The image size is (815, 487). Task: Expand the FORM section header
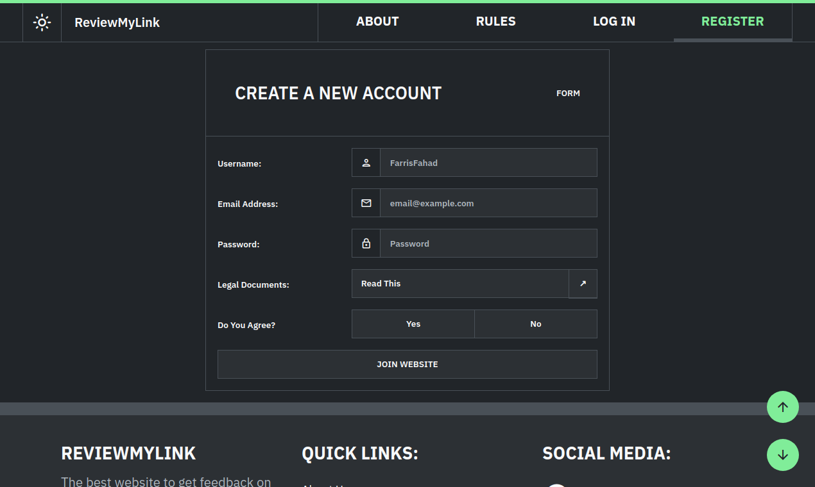tap(568, 93)
